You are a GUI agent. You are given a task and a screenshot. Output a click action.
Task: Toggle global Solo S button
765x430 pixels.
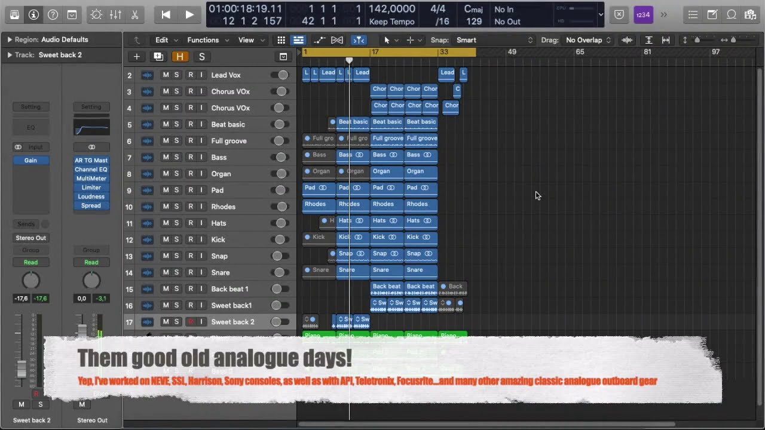pos(201,57)
